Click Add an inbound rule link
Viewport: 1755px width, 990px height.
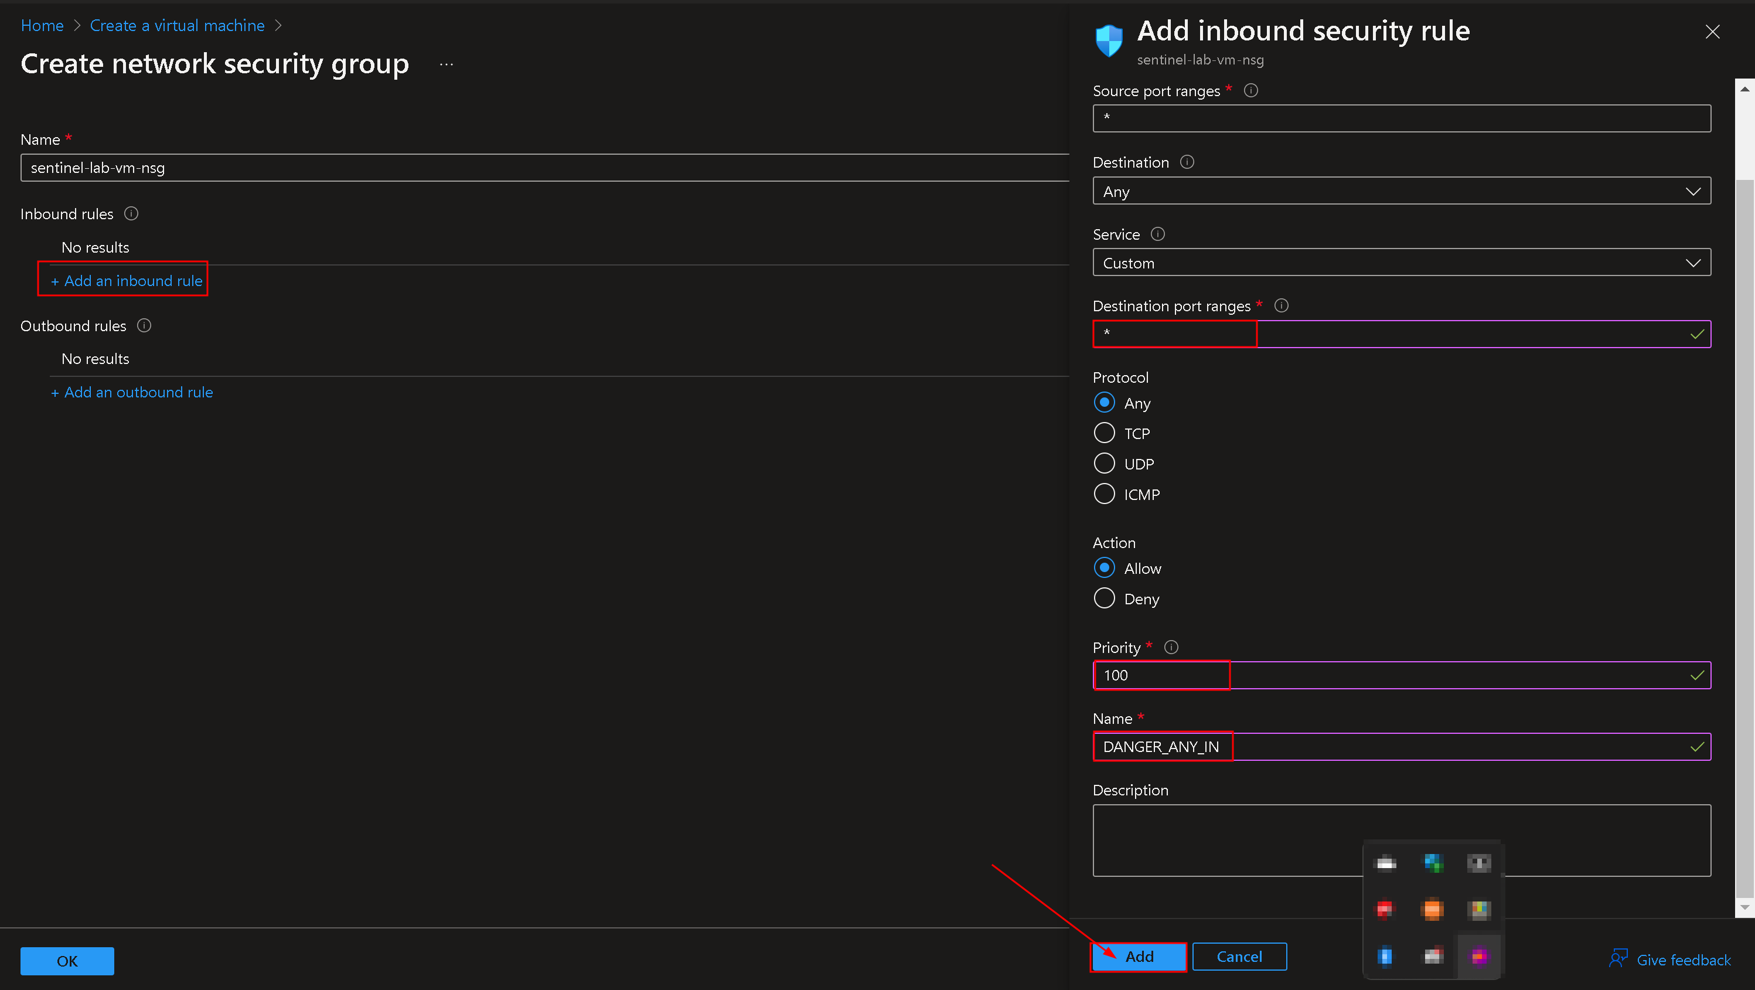[127, 280]
